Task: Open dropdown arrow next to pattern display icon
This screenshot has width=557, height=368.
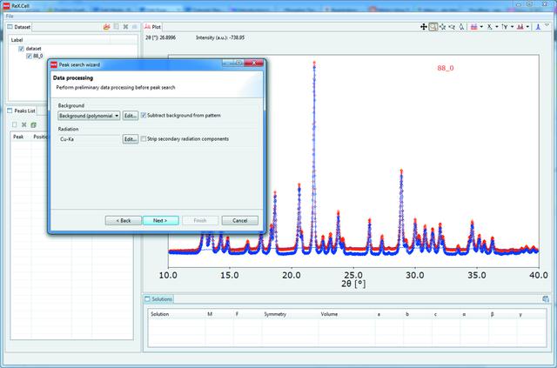Action: [481, 27]
